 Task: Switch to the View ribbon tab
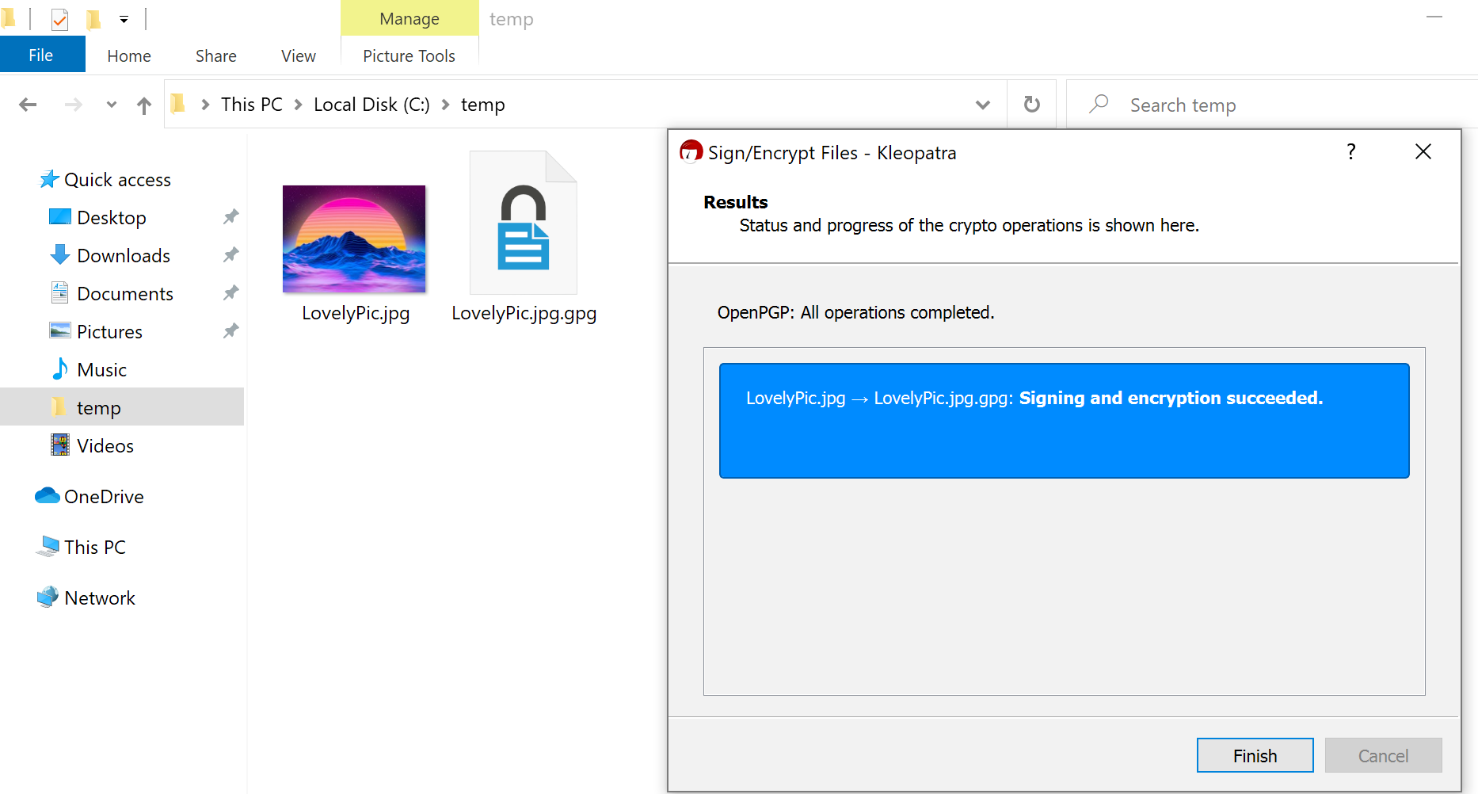(299, 55)
